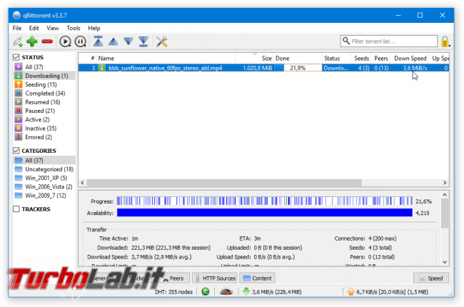Click the details pane scroll down arrow

click(445, 262)
